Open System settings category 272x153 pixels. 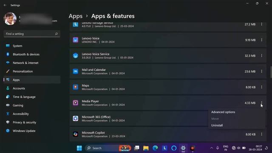tap(32, 46)
